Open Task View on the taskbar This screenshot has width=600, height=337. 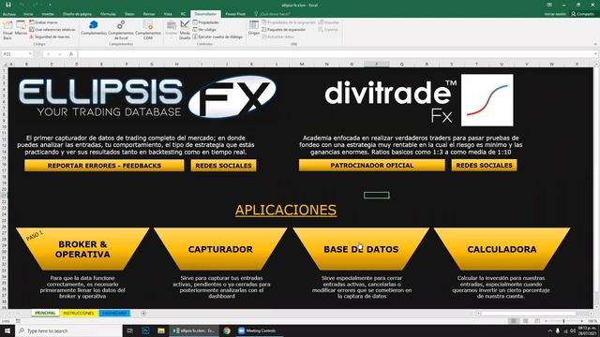(130, 330)
